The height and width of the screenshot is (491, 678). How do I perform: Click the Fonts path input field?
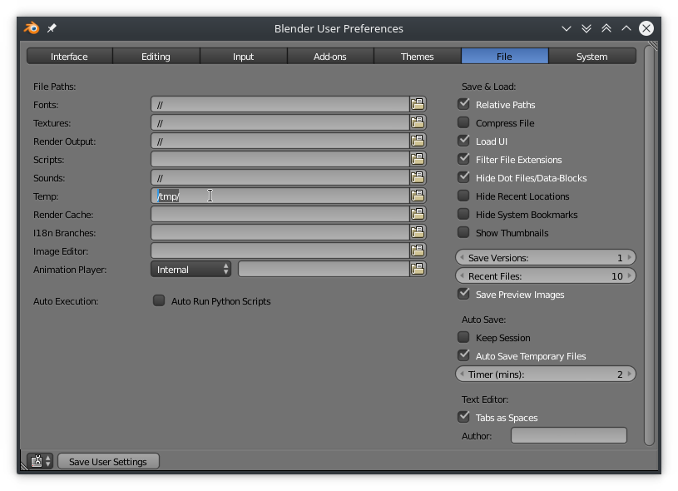280,104
